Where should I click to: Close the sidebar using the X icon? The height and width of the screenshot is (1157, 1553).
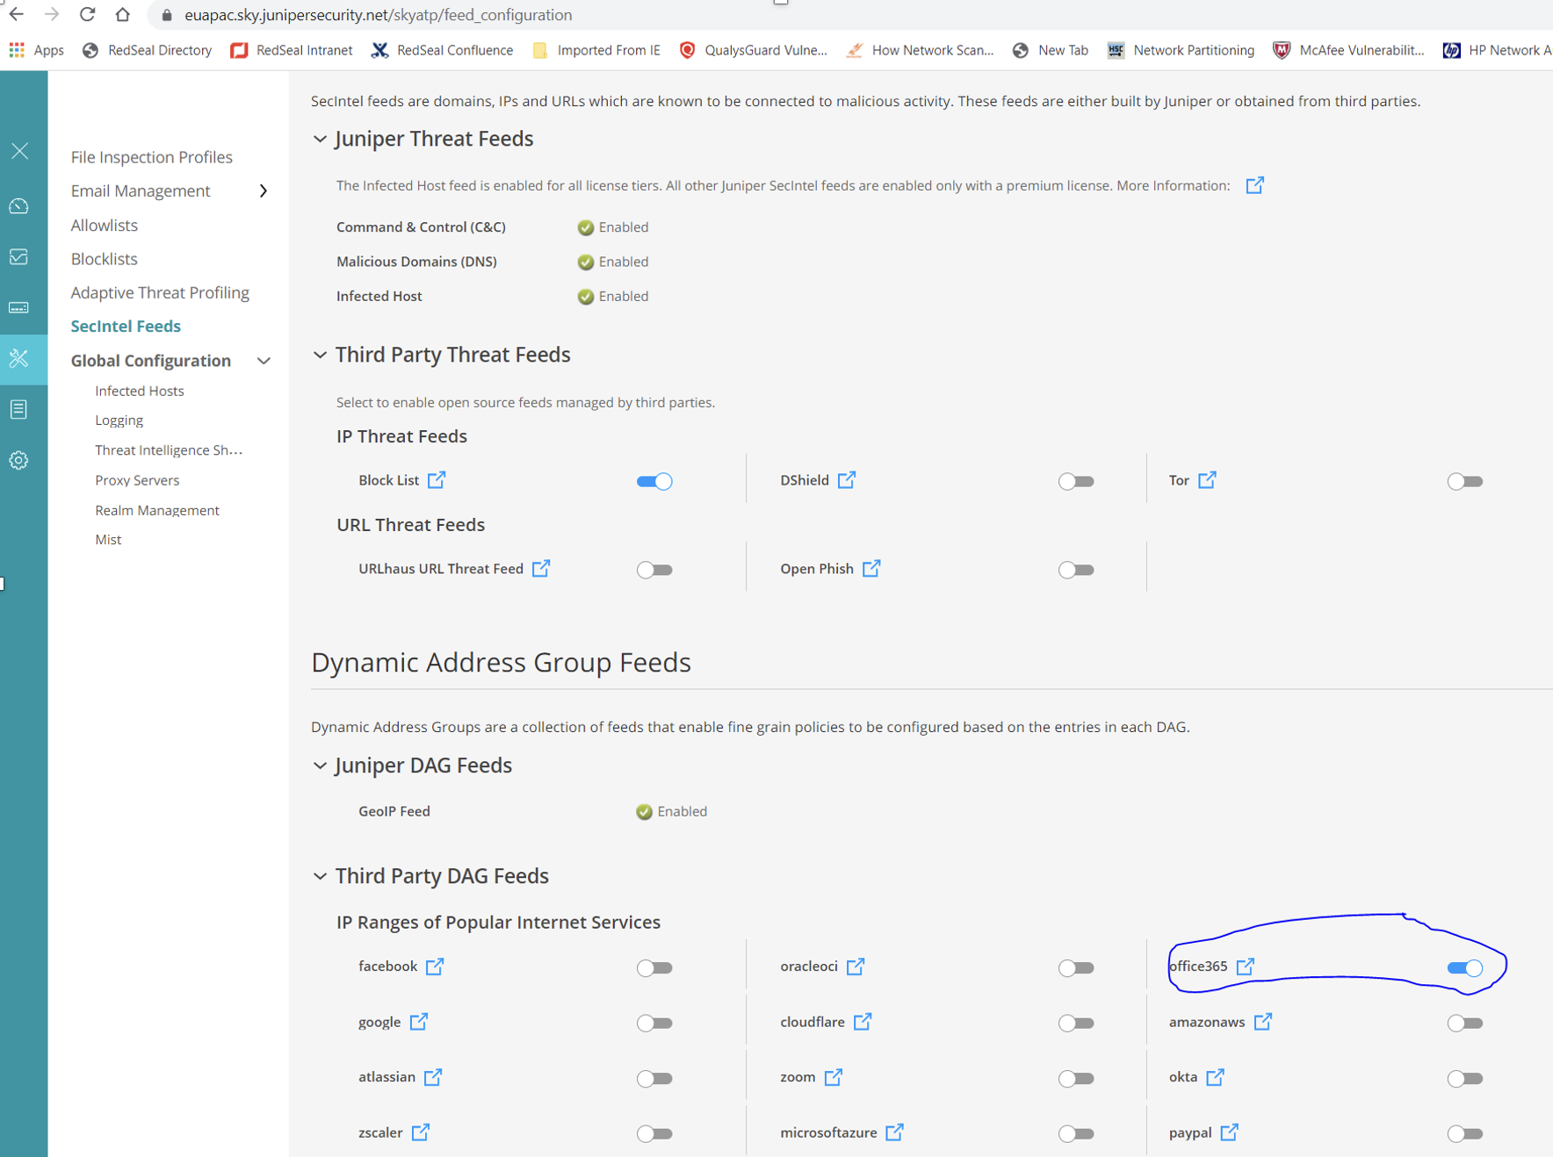pyautogui.click(x=19, y=151)
